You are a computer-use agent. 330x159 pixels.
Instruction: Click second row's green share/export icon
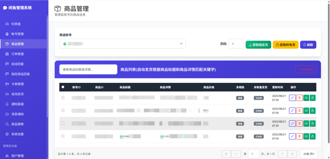[x=313, y=111]
